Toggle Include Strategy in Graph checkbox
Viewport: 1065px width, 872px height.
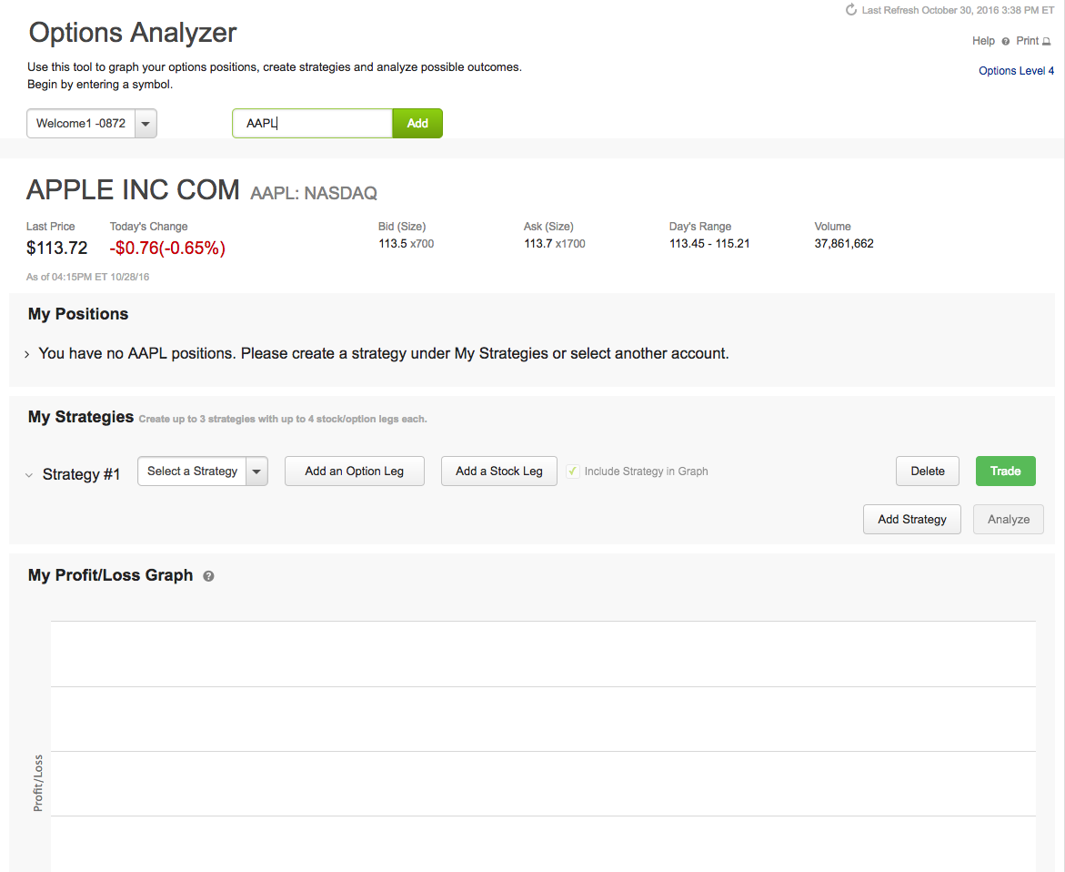pos(573,471)
